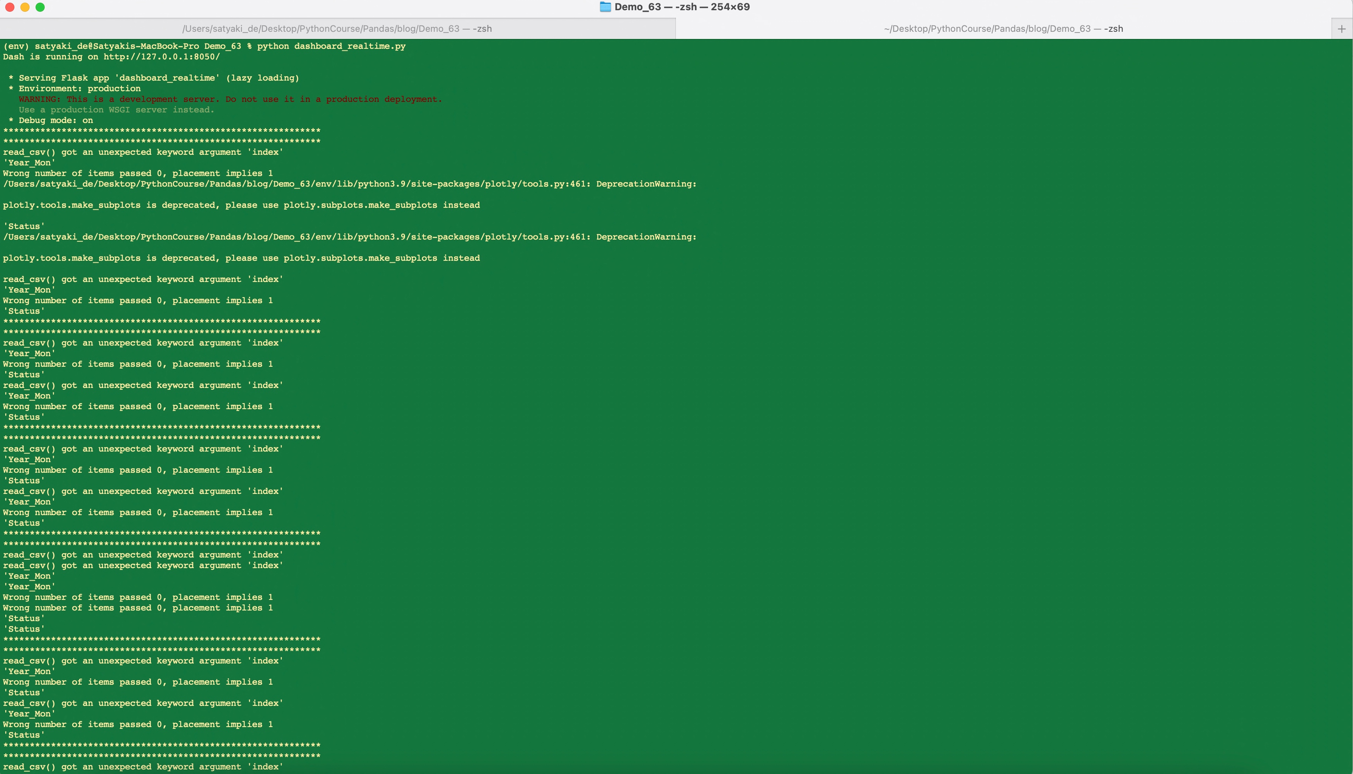Minimize the window with the yellow button

point(25,7)
